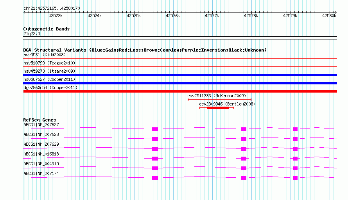Select the rightmost magenta exon of NM_207629
The image size is (348, 200).
tap(295, 149)
